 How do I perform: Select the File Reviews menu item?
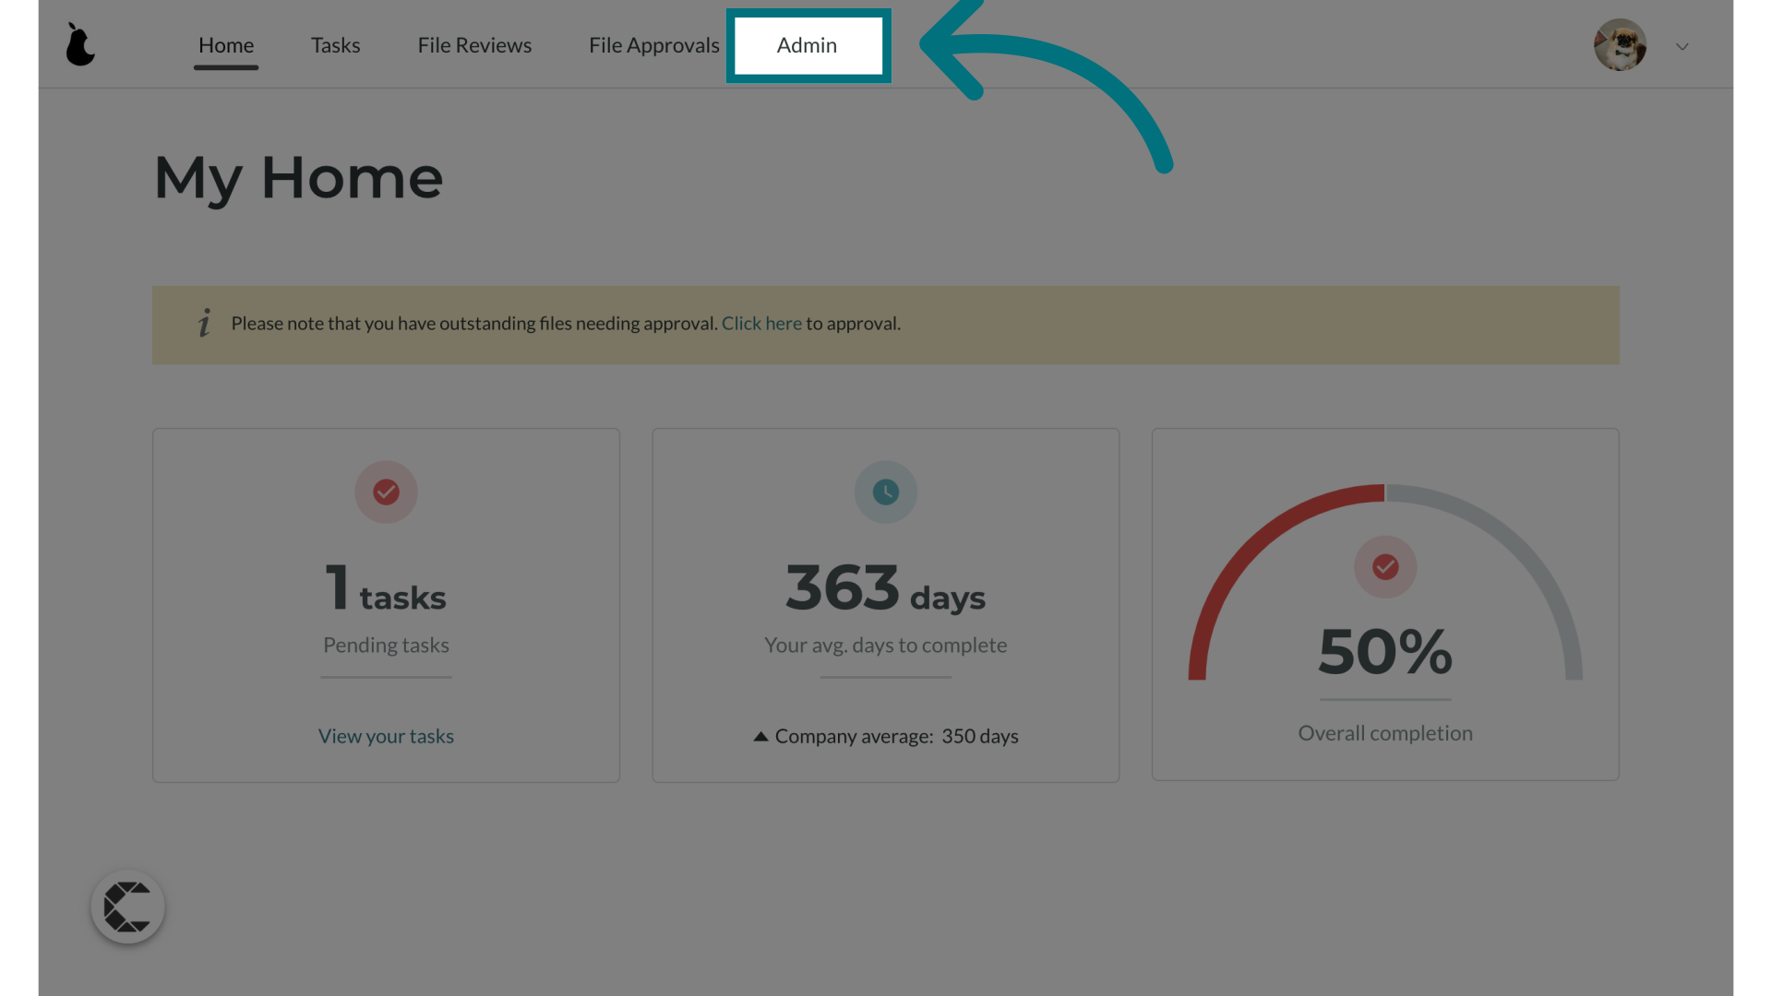474,43
